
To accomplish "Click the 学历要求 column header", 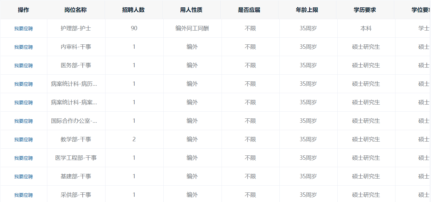I will click(x=365, y=10).
